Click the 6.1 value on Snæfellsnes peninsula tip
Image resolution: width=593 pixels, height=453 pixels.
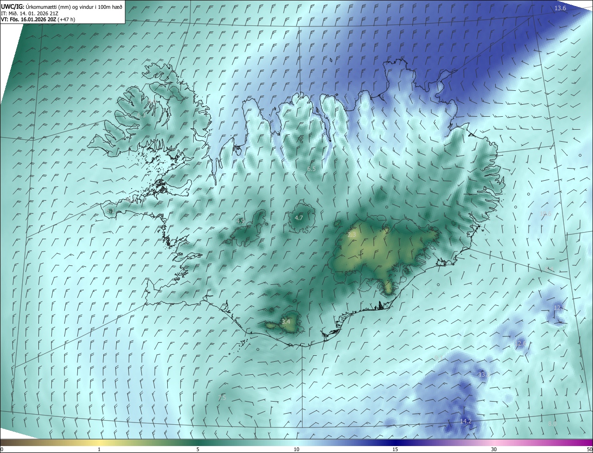(x=110, y=211)
